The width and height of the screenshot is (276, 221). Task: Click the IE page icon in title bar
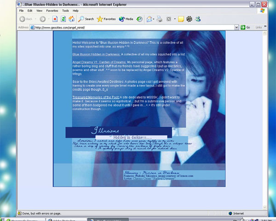tap(19, 4)
